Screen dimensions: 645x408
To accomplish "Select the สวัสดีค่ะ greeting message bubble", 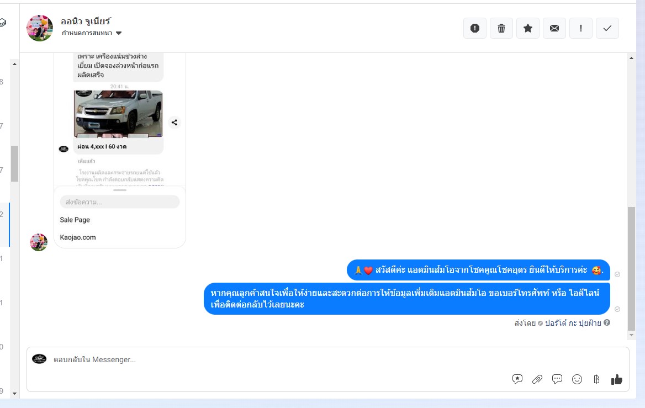I will pyautogui.click(x=478, y=270).
